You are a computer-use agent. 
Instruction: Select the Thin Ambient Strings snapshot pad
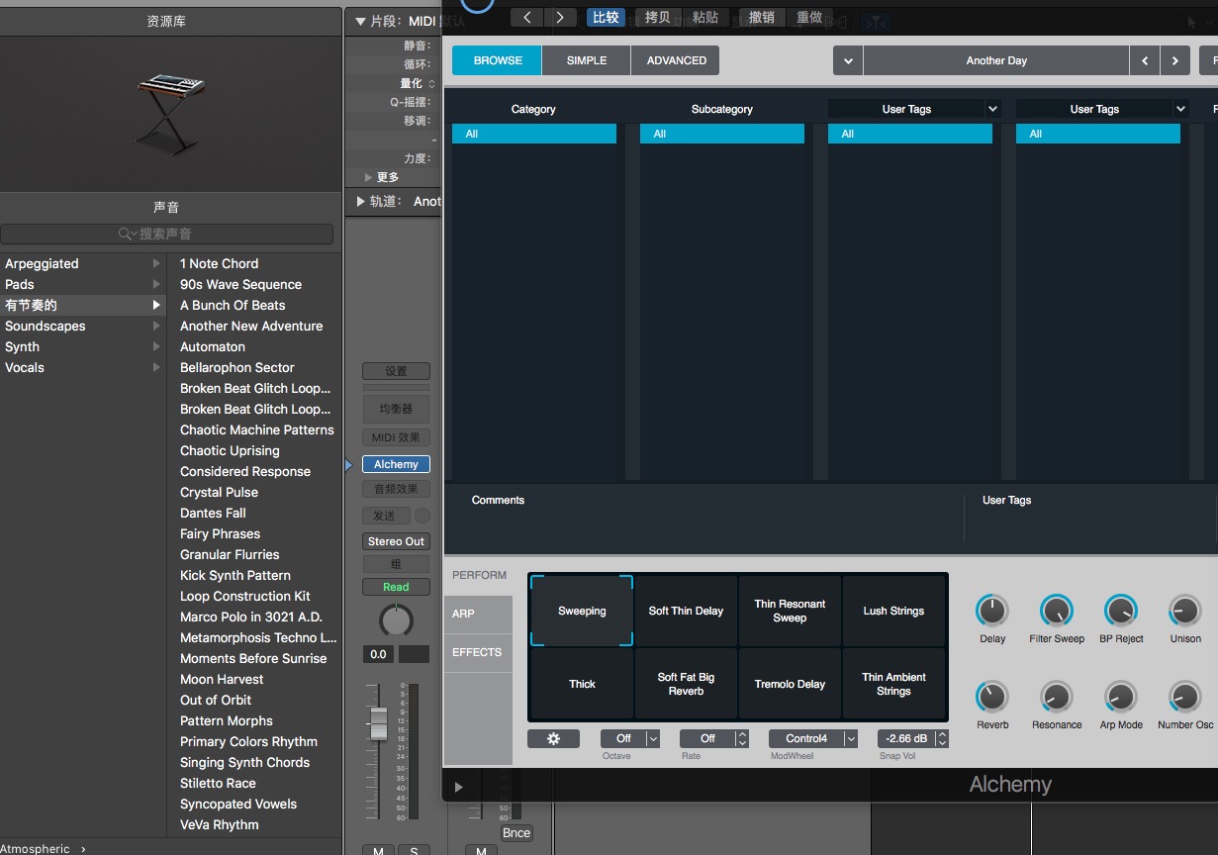tap(893, 684)
